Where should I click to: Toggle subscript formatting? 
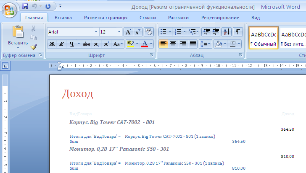(x=96, y=44)
